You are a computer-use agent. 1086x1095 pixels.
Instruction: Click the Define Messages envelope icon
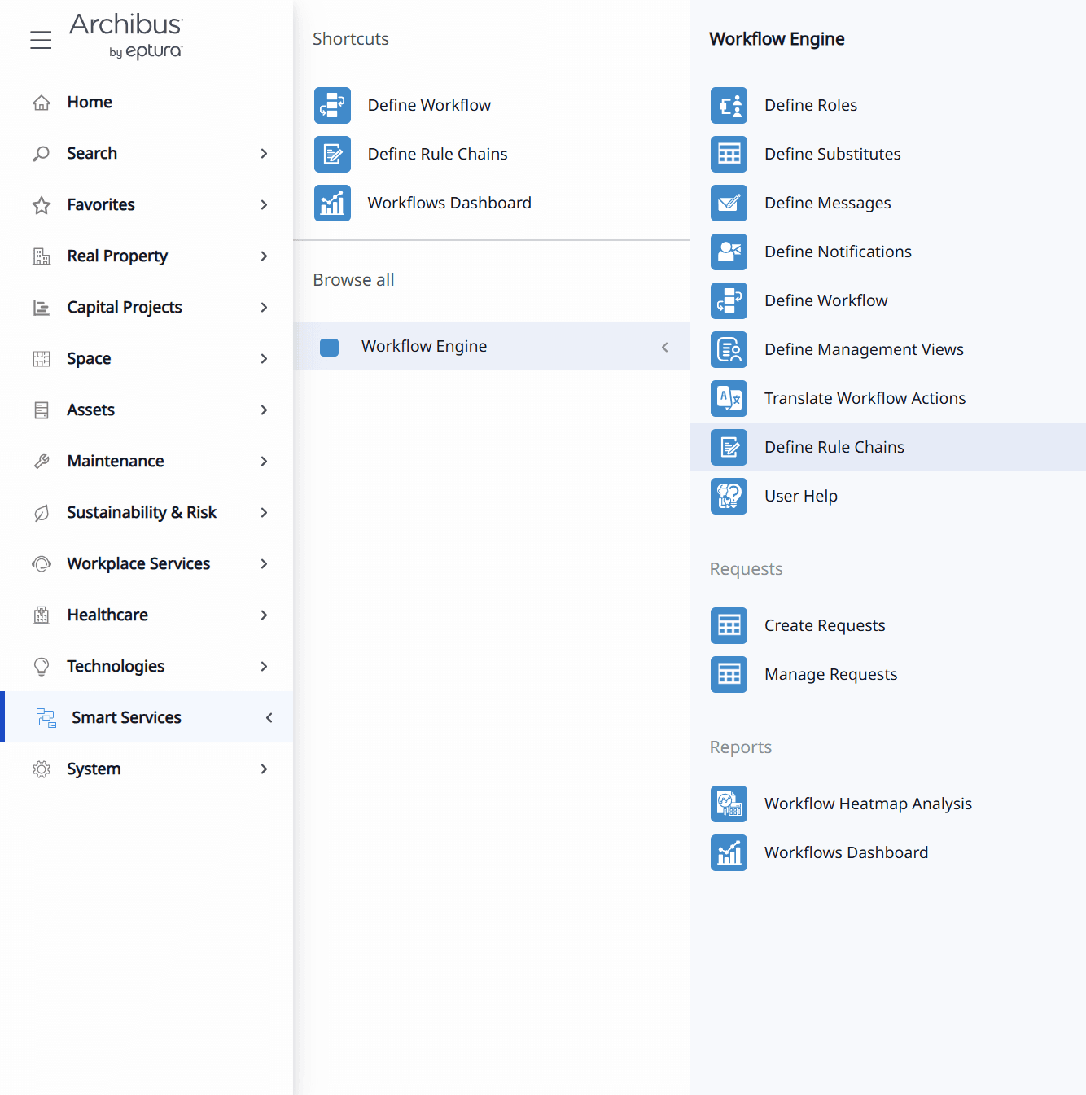729,203
